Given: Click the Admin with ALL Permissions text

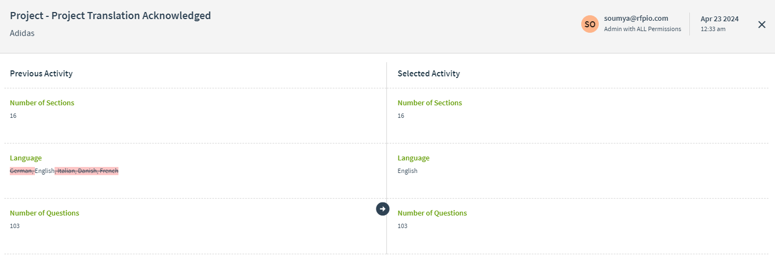Looking at the screenshot, I should coord(642,29).
